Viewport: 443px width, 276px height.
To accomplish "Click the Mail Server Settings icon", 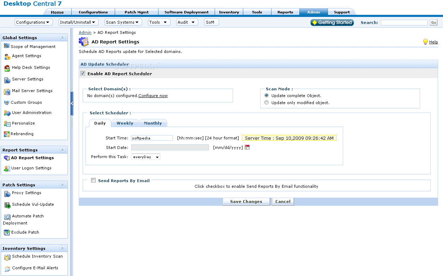I will 7,91.
